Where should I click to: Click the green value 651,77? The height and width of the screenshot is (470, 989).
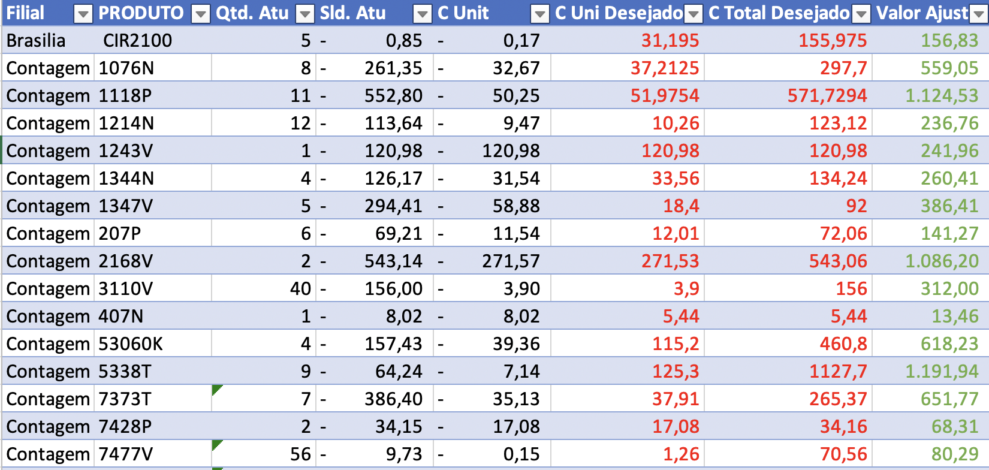[x=949, y=399]
